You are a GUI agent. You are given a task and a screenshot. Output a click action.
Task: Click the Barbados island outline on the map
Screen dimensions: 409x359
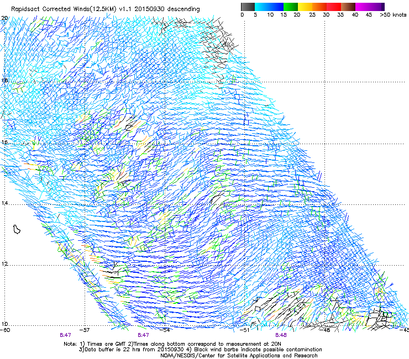pos(17,229)
